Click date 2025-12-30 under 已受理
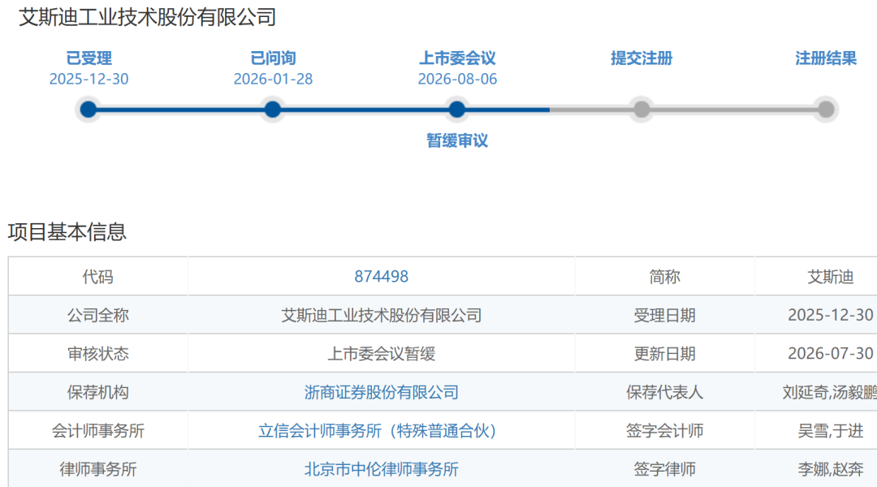This screenshot has height=487, width=877. click(89, 79)
